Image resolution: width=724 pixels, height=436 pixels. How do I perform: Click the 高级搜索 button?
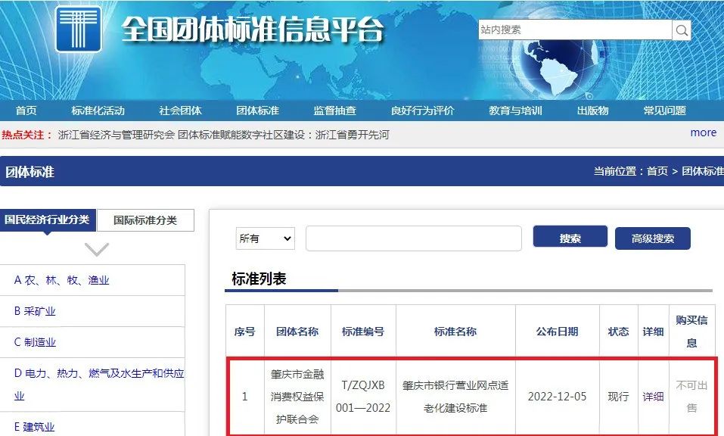[653, 238]
